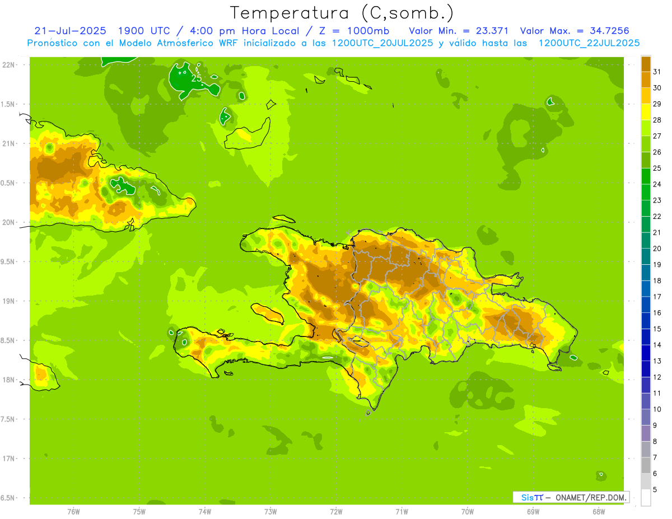Screen dimensions: 672x519
Task: Click the legend swatch between 8 and 9
Action: point(646,433)
